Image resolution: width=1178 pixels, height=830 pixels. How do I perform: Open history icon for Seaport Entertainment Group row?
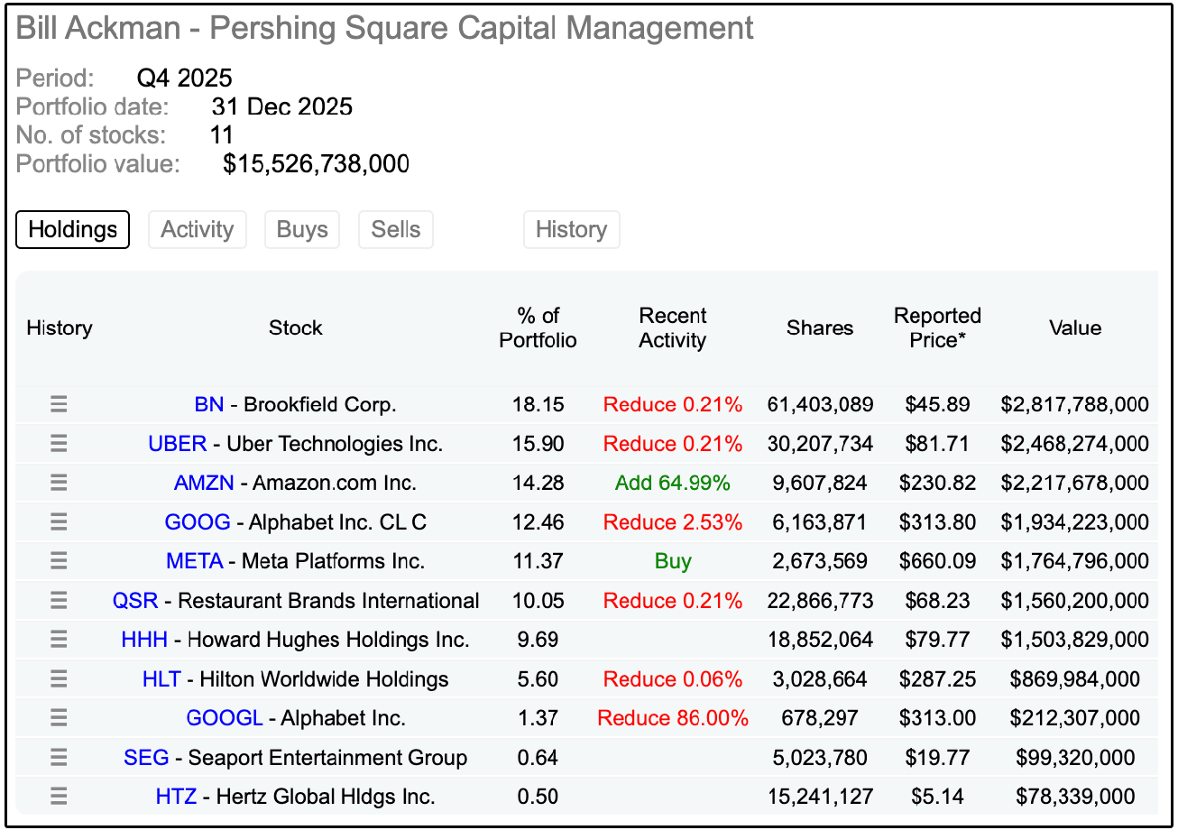(x=59, y=758)
